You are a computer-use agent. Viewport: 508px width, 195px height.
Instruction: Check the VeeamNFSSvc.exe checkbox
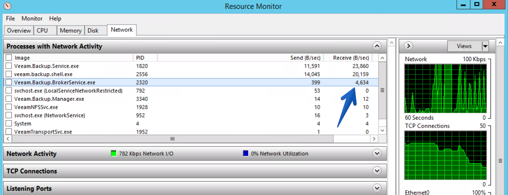[9, 107]
